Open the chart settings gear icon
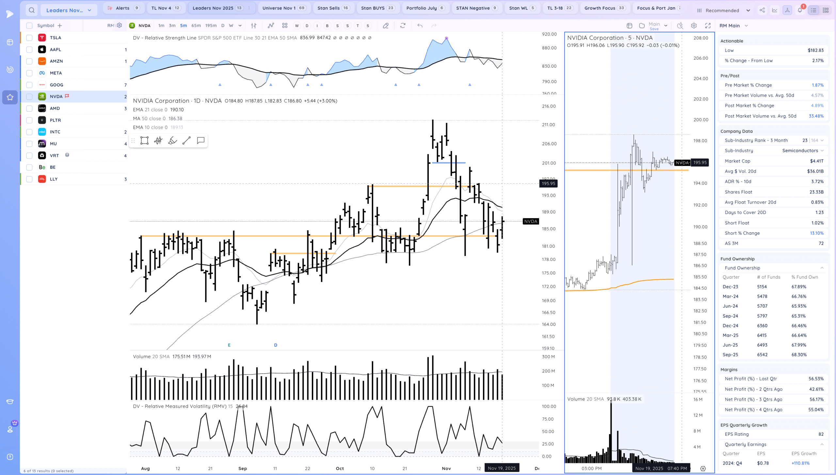This screenshot has width=836, height=475. 694,25
